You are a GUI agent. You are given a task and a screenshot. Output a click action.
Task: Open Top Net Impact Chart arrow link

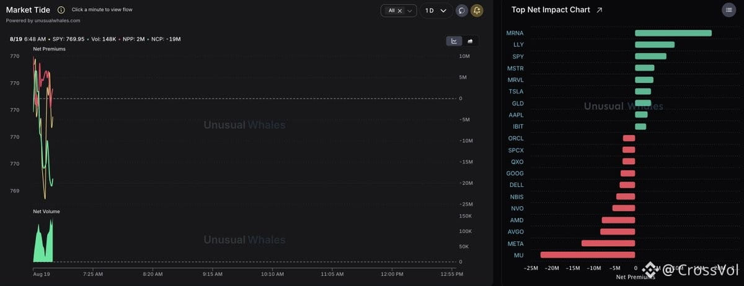click(599, 10)
